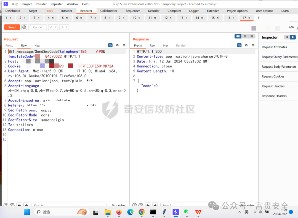Click the Response search input field
This screenshot has height=218, width=298.
(x=198, y=205)
